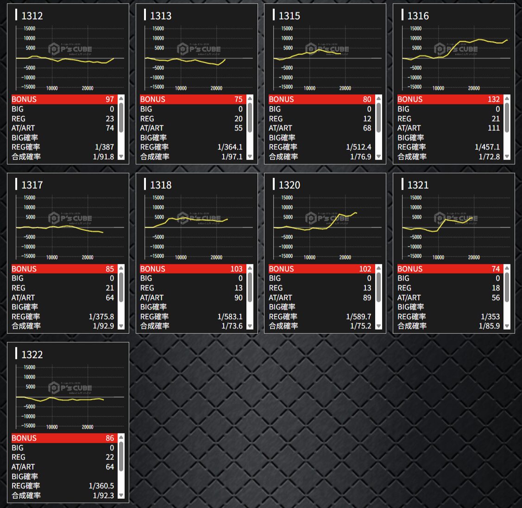
Task: Click scrollbar thumb in machine 1312 stats
Action: 121,118
